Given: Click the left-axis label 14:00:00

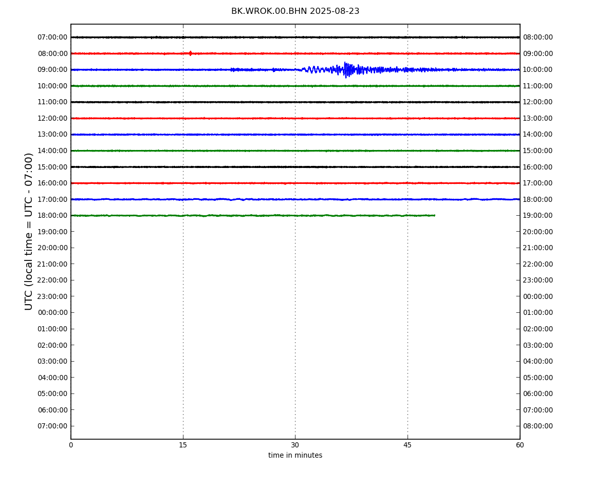Looking at the screenshot, I should click(53, 151).
